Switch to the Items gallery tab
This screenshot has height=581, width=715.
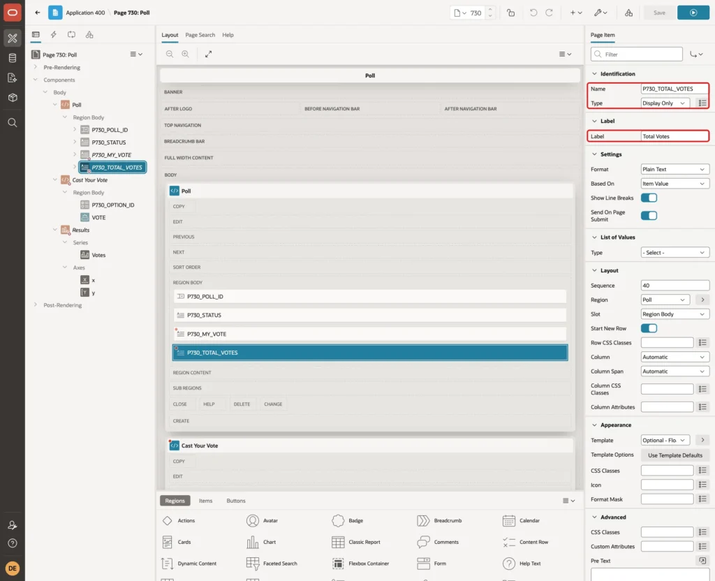click(206, 501)
